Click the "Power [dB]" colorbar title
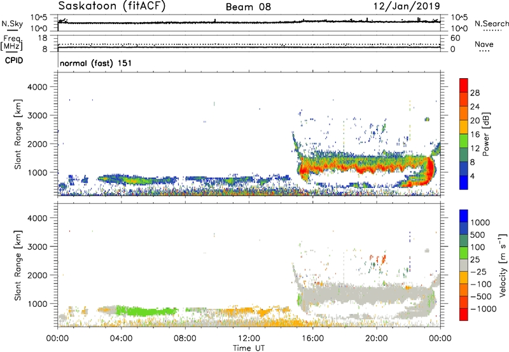Image resolution: width=509 pixels, height=352 pixels. coord(485,134)
